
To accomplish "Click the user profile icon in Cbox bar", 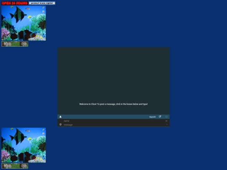I will pyautogui.click(x=61, y=117).
